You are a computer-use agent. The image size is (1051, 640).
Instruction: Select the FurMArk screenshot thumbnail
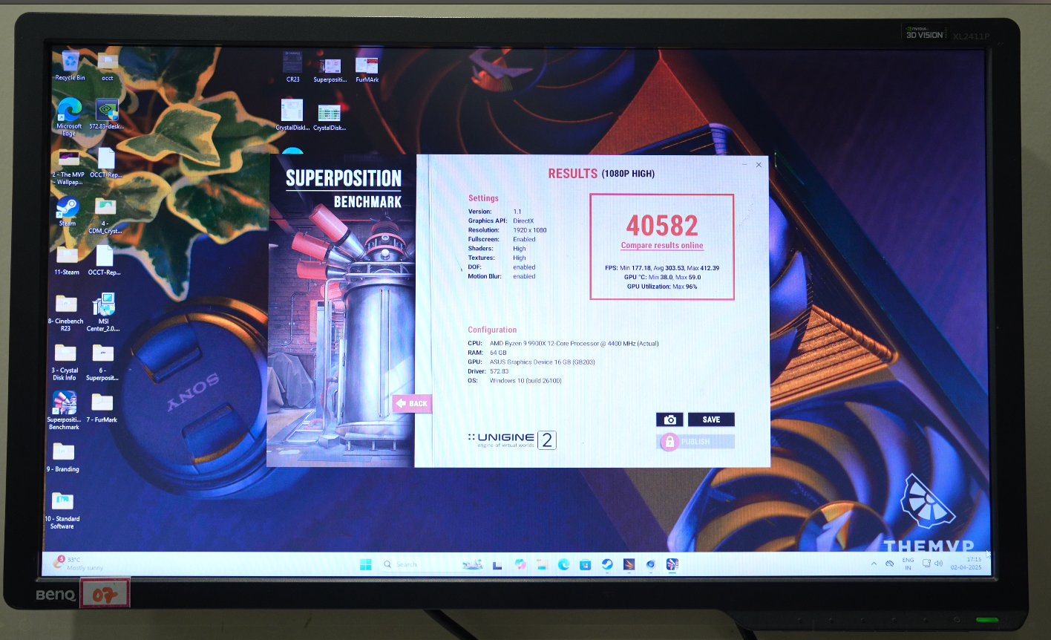(367, 69)
